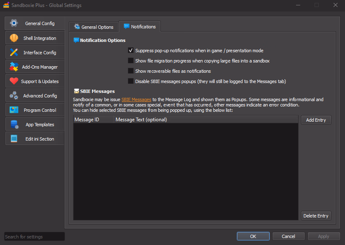
Task: Open Support & Updates section
Action: tap(35, 81)
